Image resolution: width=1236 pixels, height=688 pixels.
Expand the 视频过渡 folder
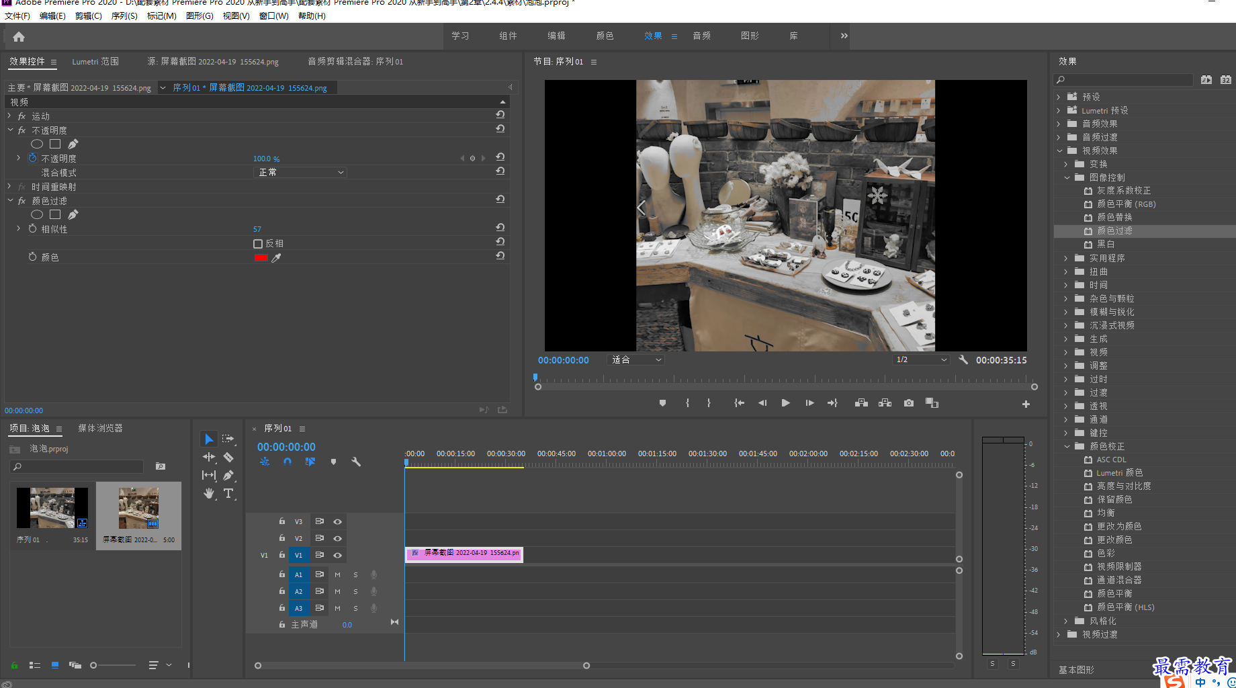1058,634
